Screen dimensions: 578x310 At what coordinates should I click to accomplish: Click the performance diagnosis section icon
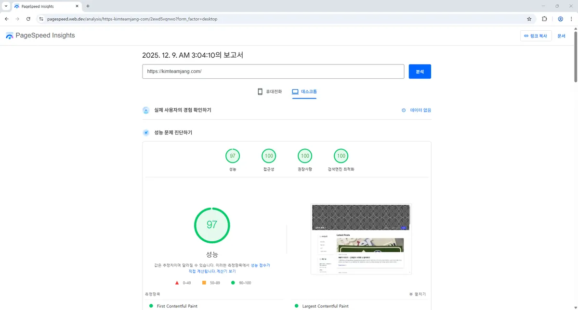(145, 133)
